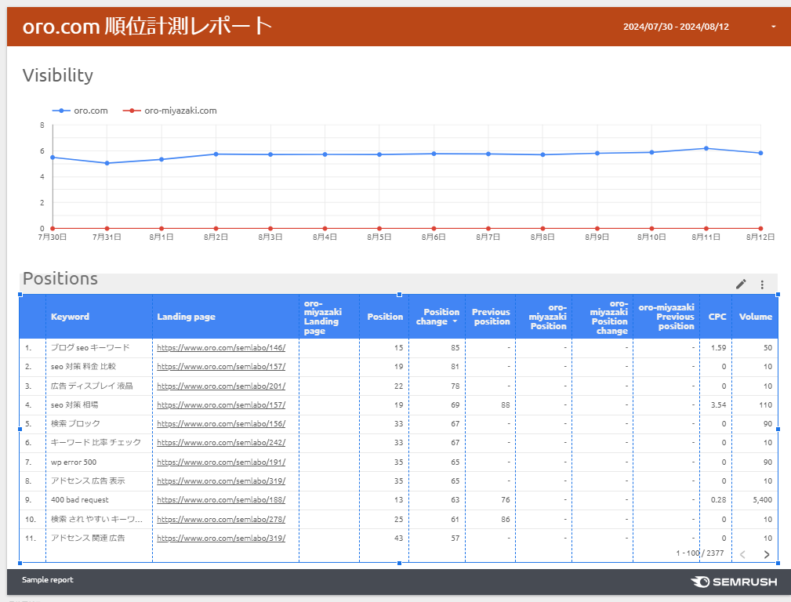Screen dimensions: 791x602
Task: Sort by CPC column header
Action: pyautogui.click(x=717, y=317)
